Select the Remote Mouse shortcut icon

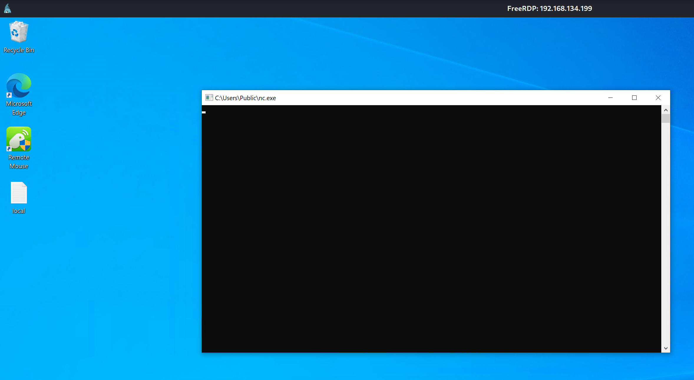[x=19, y=139]
